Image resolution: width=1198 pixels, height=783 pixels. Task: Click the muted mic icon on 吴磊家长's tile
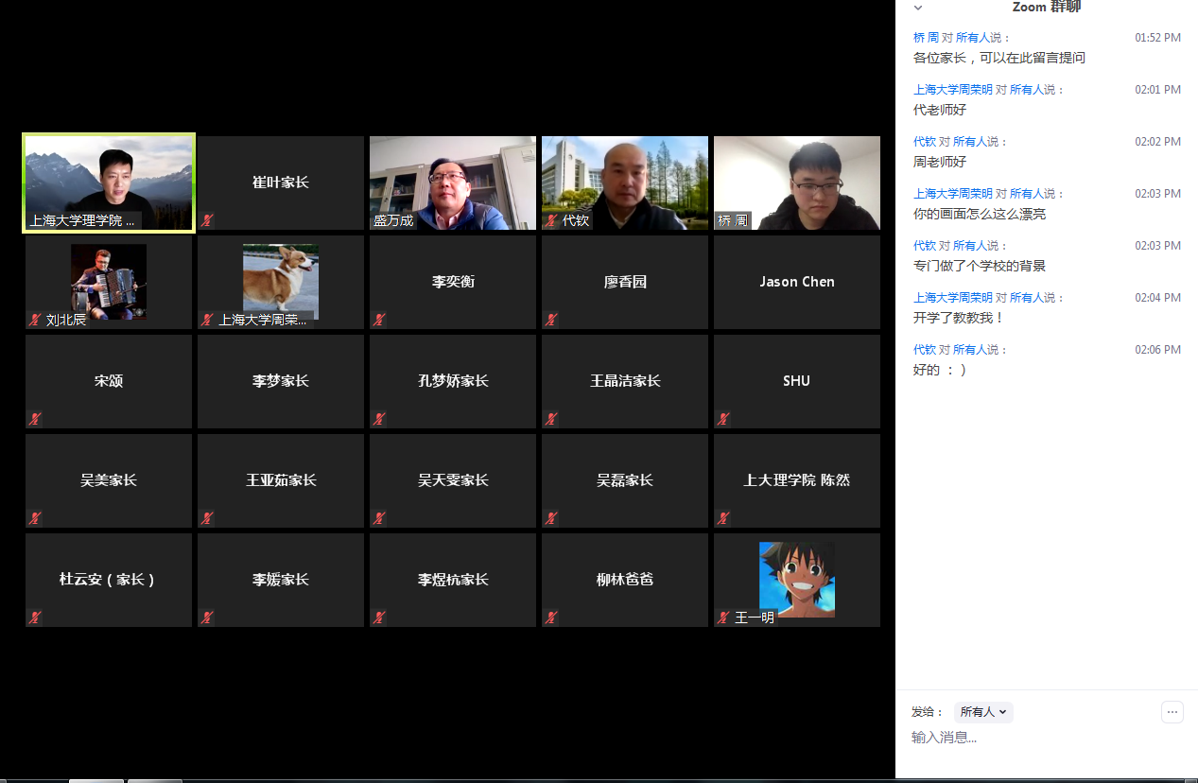[x=551, y=518]
